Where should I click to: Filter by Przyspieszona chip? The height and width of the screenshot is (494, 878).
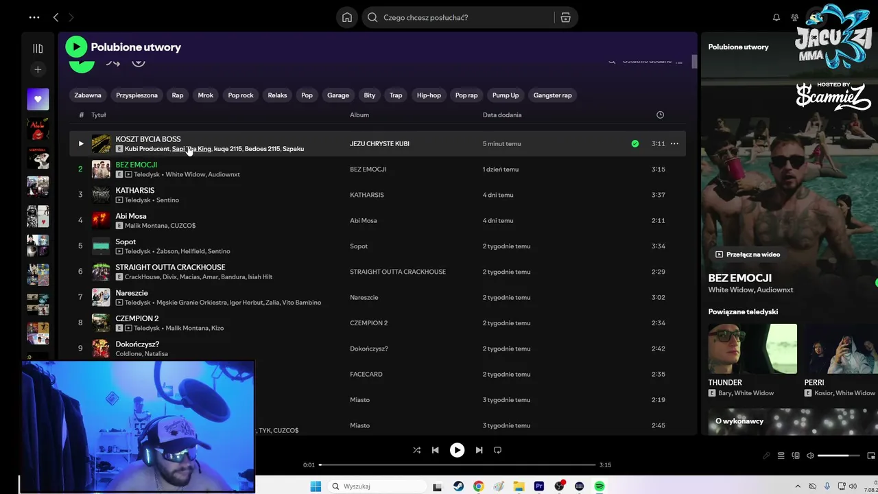pyautogui.click(x=137, y=95)
